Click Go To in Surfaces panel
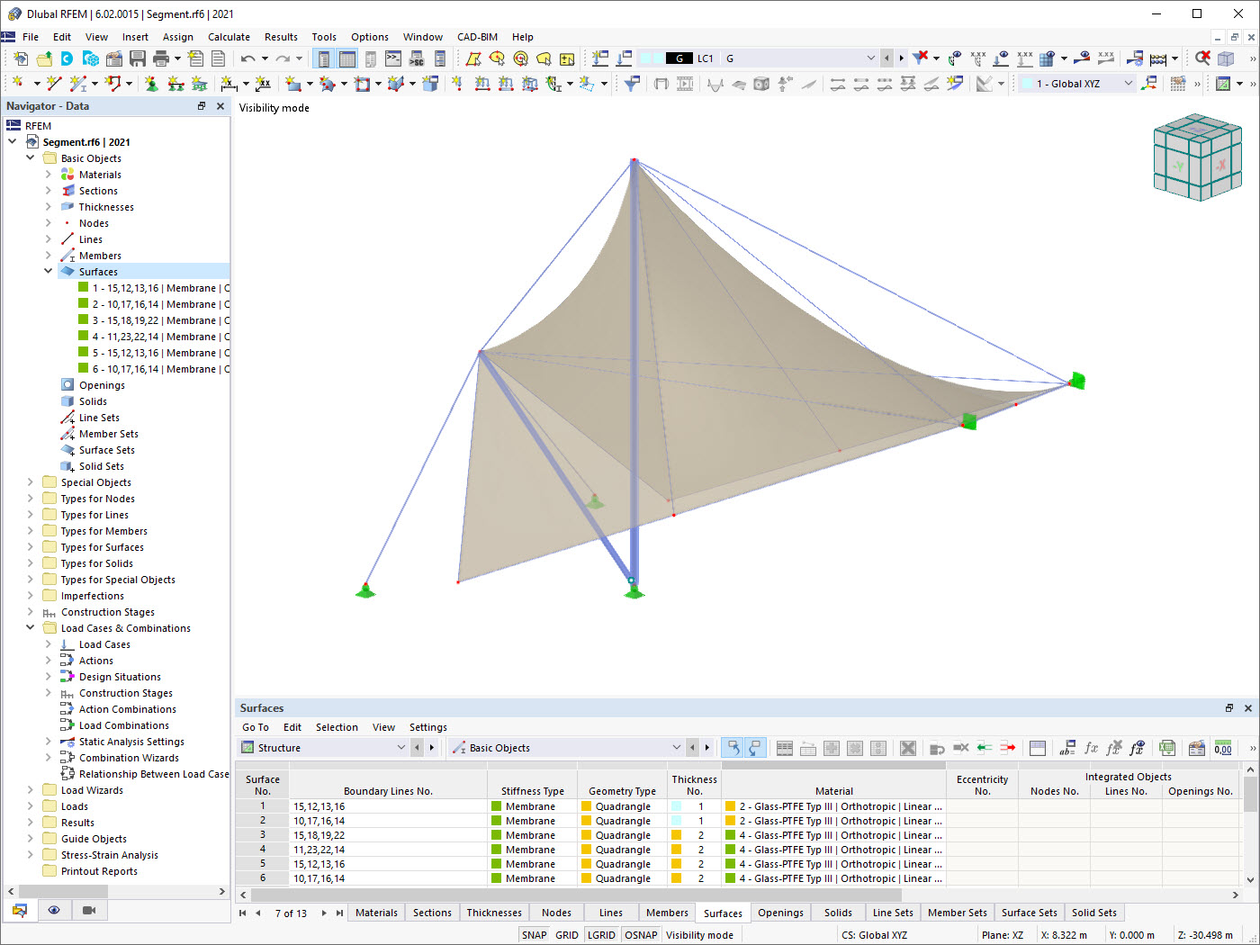 256,727
